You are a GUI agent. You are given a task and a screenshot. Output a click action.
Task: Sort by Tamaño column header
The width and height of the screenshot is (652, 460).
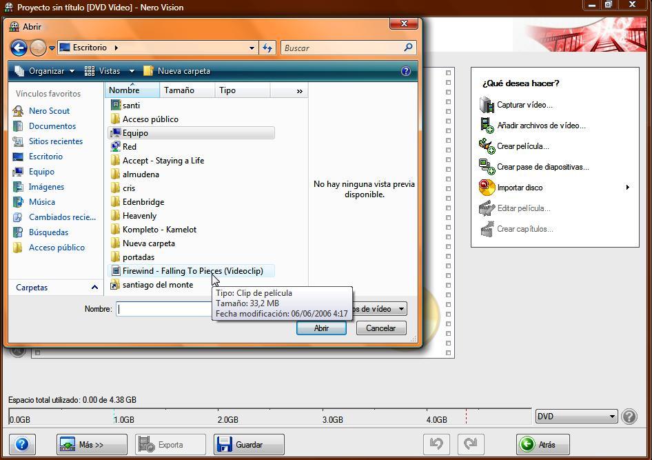pos(187,90)
